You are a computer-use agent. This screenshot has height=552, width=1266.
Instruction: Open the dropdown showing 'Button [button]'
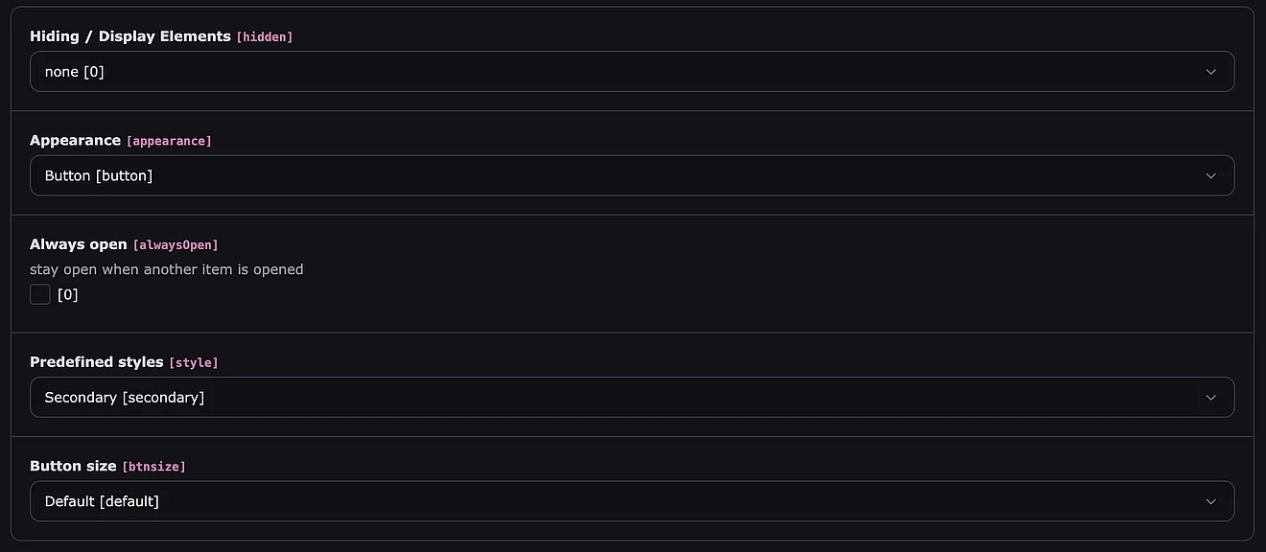click(614, 176)
